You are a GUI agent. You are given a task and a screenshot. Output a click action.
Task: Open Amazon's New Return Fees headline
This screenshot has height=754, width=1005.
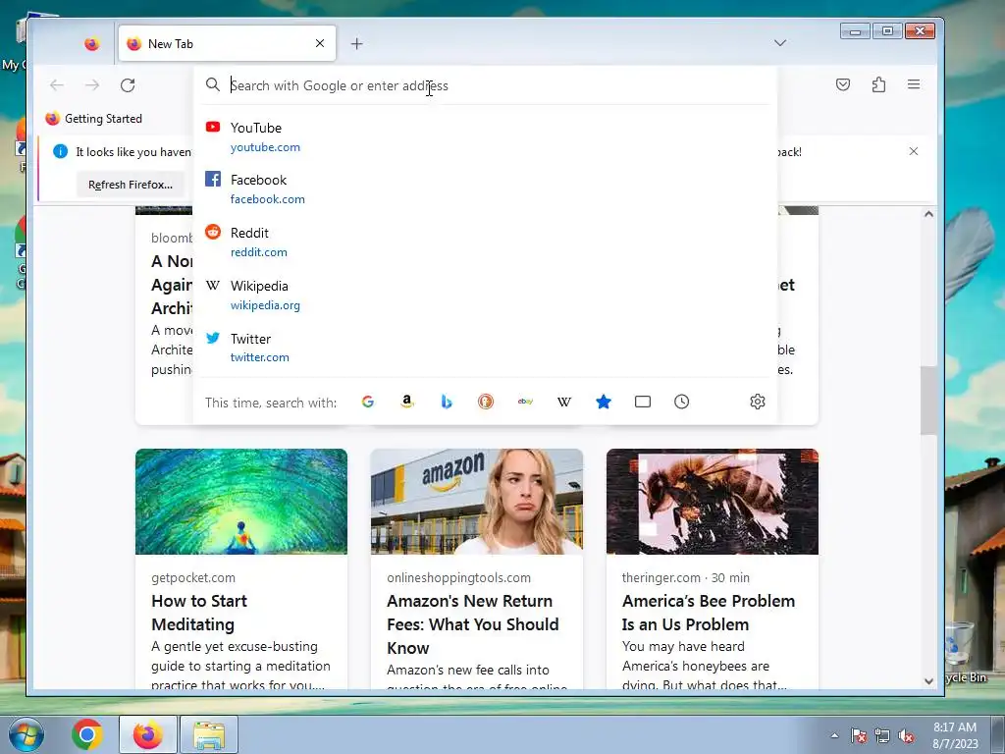[x=472, y=623]
